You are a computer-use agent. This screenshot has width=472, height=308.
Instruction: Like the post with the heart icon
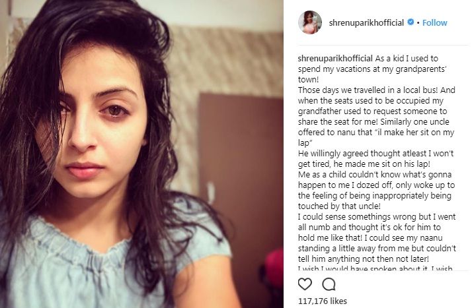click(305, 284)
